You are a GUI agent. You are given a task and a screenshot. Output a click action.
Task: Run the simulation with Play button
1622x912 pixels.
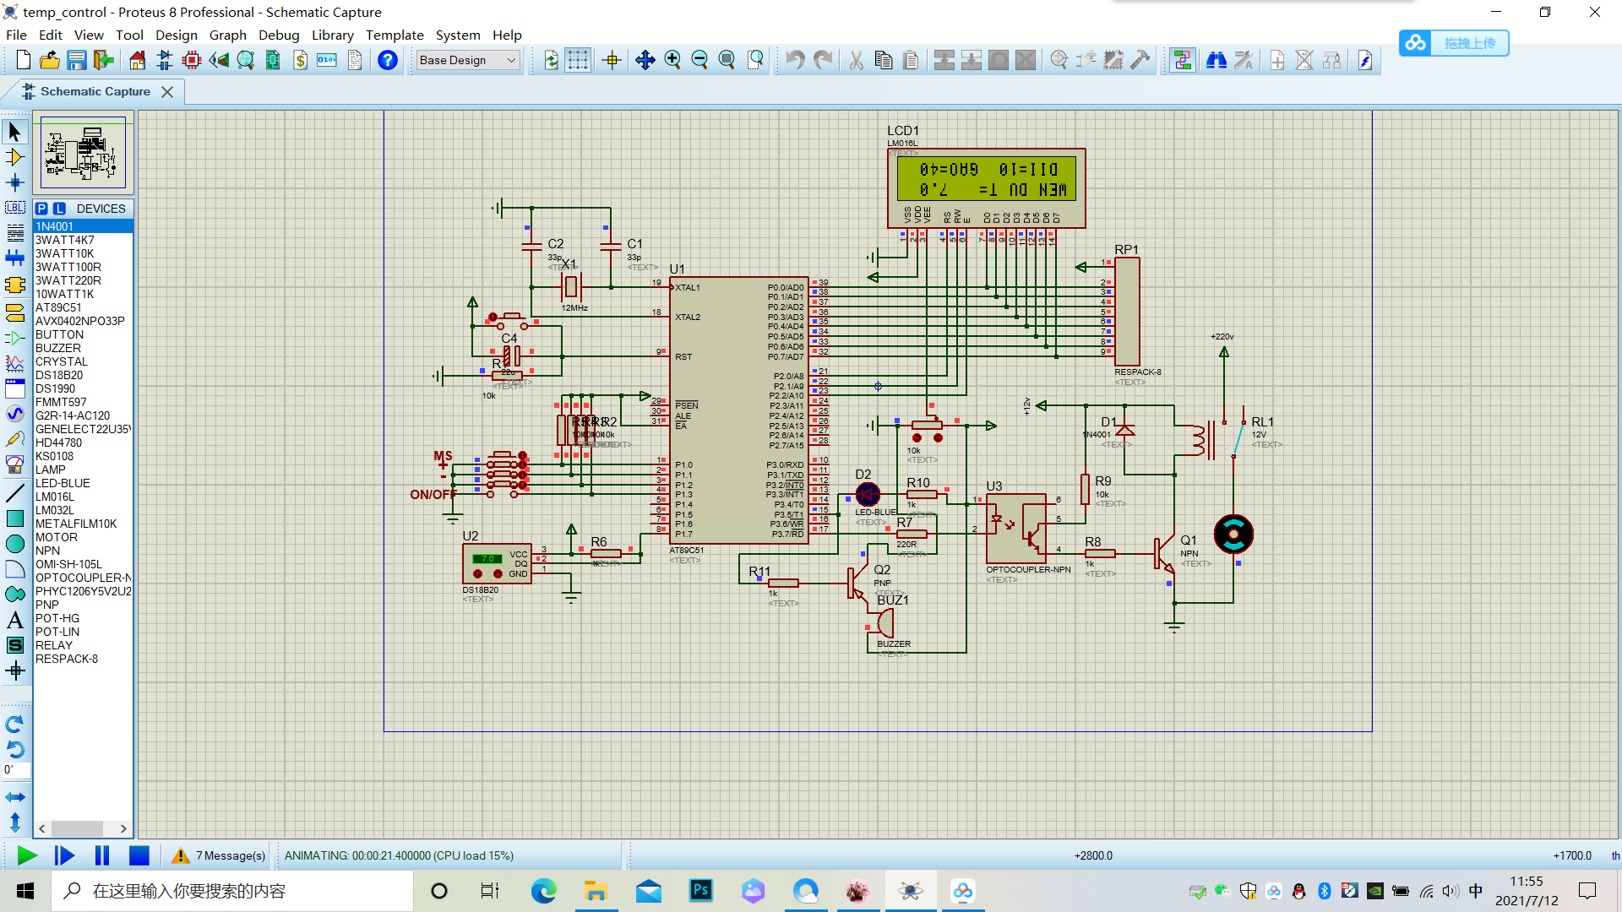pyautogui.click(x=27, y=855)
